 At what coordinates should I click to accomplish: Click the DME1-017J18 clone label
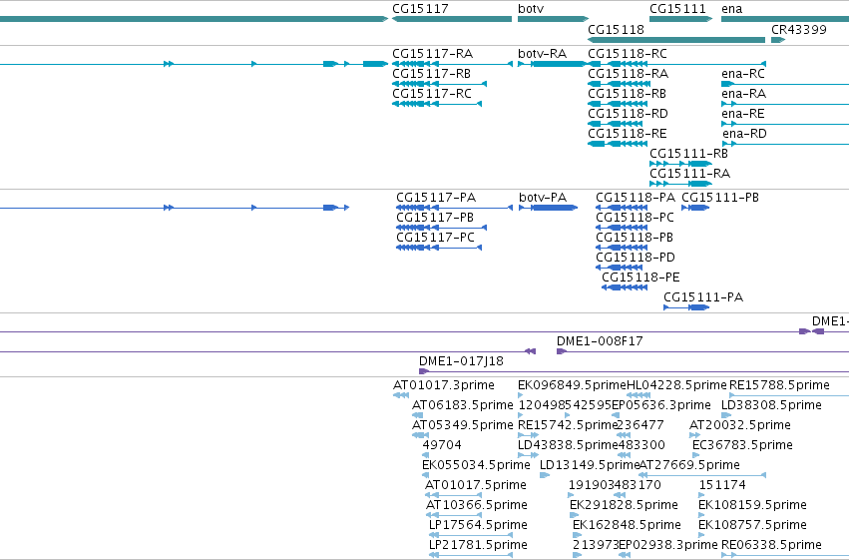click(461, 361)
